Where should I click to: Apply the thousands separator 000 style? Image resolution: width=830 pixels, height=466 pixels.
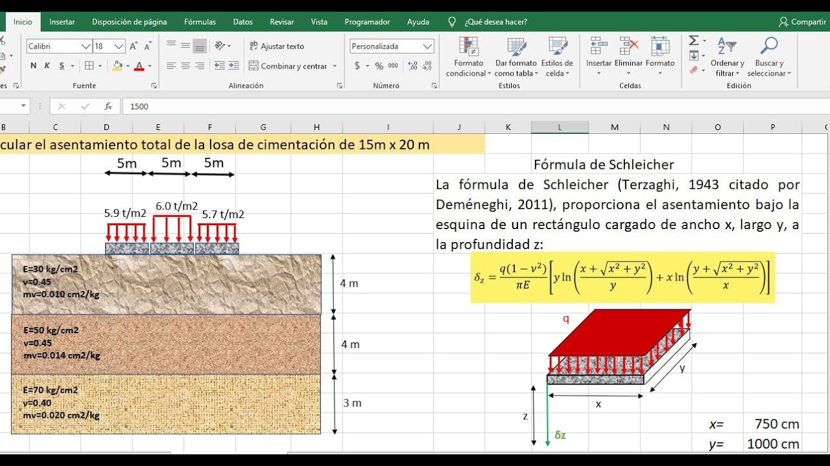click(x=394, y=66)
